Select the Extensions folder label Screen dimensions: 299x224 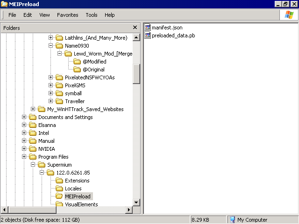coord(77,181)
